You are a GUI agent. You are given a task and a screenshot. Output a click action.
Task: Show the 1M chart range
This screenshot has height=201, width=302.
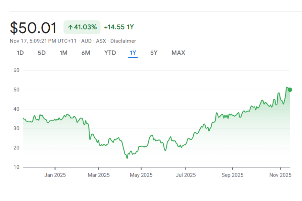tap(63, 53)
